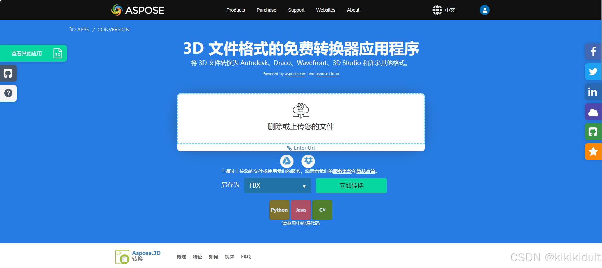The width and height of the screenshot is (602, 268).
Task: Click the Aspose logo in header
Action: [x=138, y=10]
